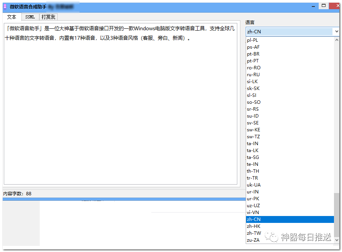The width and height of the screenshot is (342, 252).
Task: Choose su-ID language option
Action: point(290,116)
